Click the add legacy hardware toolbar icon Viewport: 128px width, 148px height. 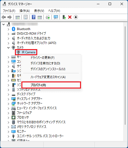click(x=64, y=17)
